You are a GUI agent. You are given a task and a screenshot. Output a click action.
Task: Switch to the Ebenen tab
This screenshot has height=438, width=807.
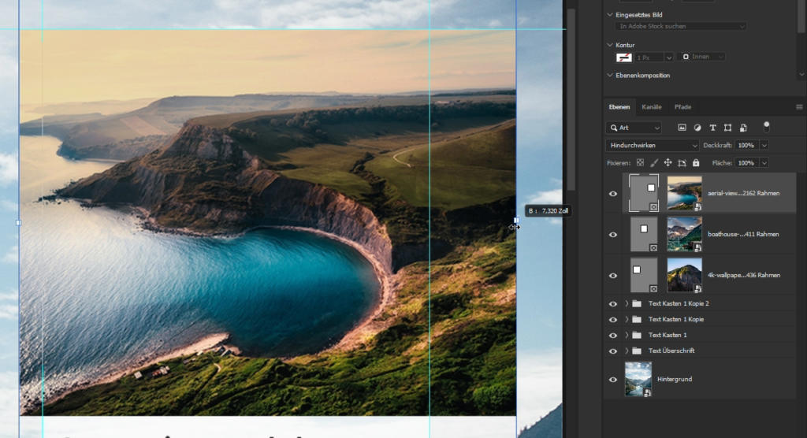coord(619,107)
